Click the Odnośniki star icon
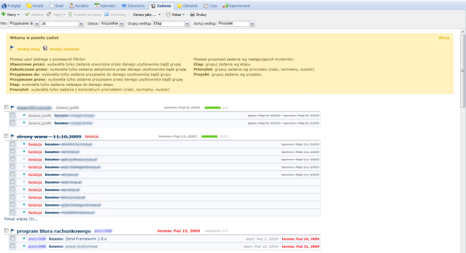Viewport: 466px width, 253px height. pos(179,5)
